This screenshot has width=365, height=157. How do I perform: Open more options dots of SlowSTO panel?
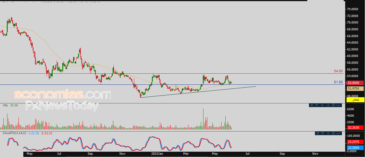pos(338,133)
